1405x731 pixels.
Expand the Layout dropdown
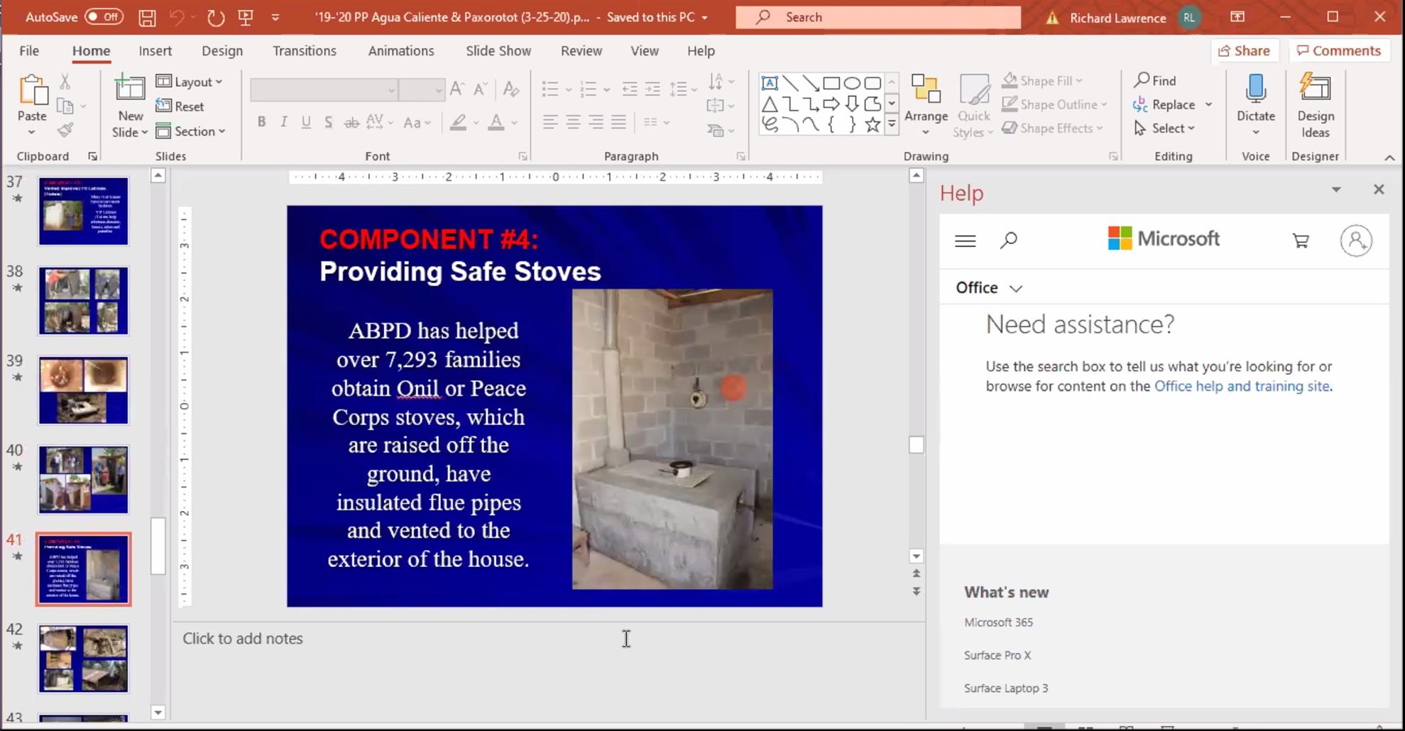(190, 82)
